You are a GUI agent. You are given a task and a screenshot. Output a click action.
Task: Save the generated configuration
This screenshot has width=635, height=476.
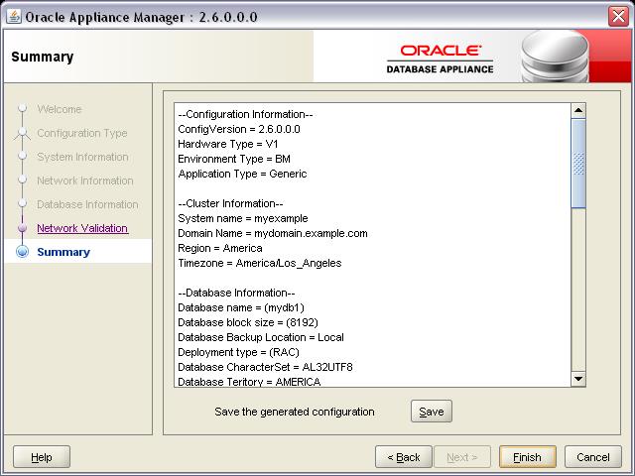(x=432, y=412)
